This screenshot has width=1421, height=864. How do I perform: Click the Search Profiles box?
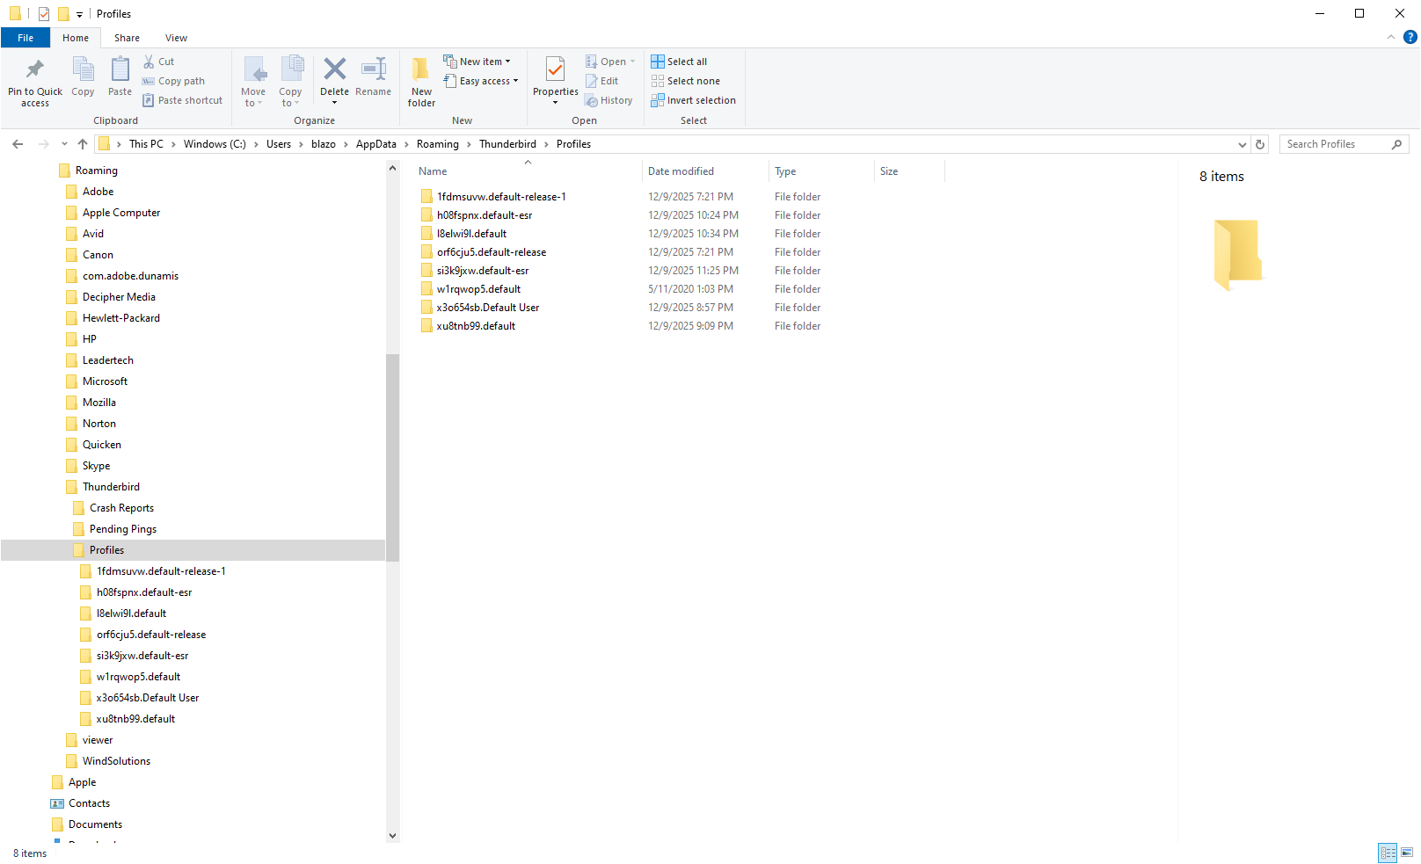point(1344,144)
